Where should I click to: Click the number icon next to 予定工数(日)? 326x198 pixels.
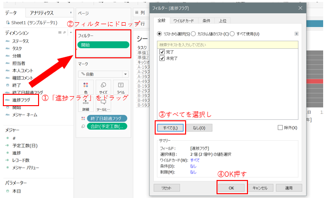(8, 145)
